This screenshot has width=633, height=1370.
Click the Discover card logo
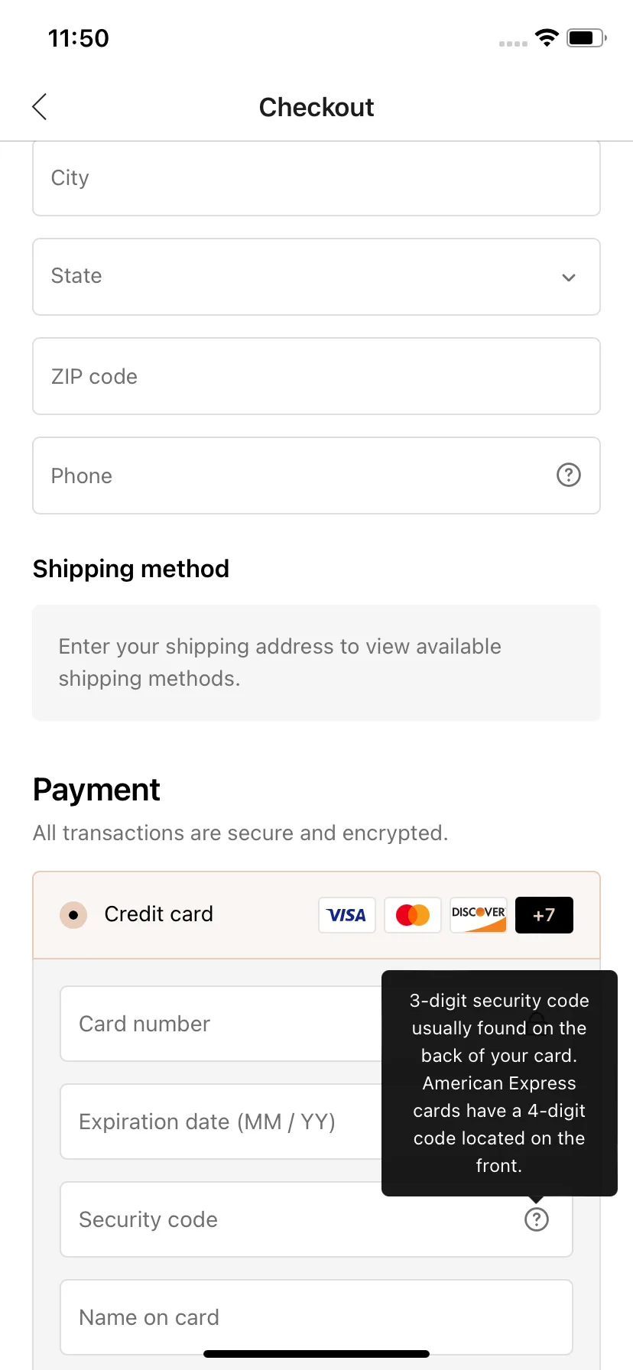[479, 915]
